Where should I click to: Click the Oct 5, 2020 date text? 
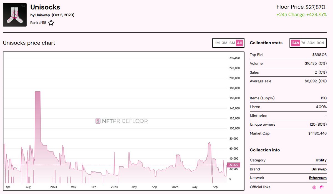pos(63,15)
